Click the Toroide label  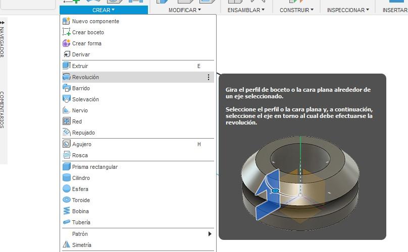[x=81, y=200]
